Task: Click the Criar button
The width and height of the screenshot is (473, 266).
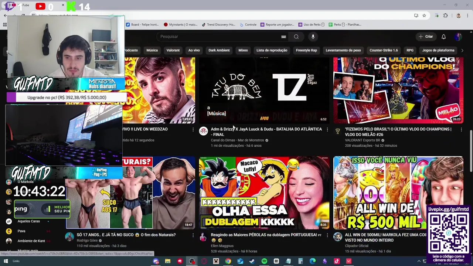Action: [x=426, y=37]
